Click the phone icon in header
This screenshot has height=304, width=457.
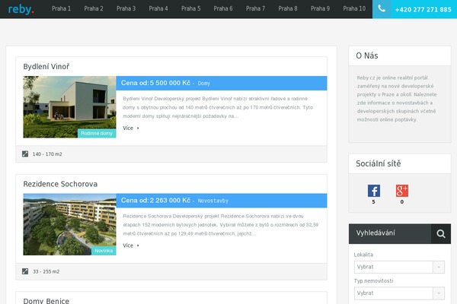tap(382, 9)
